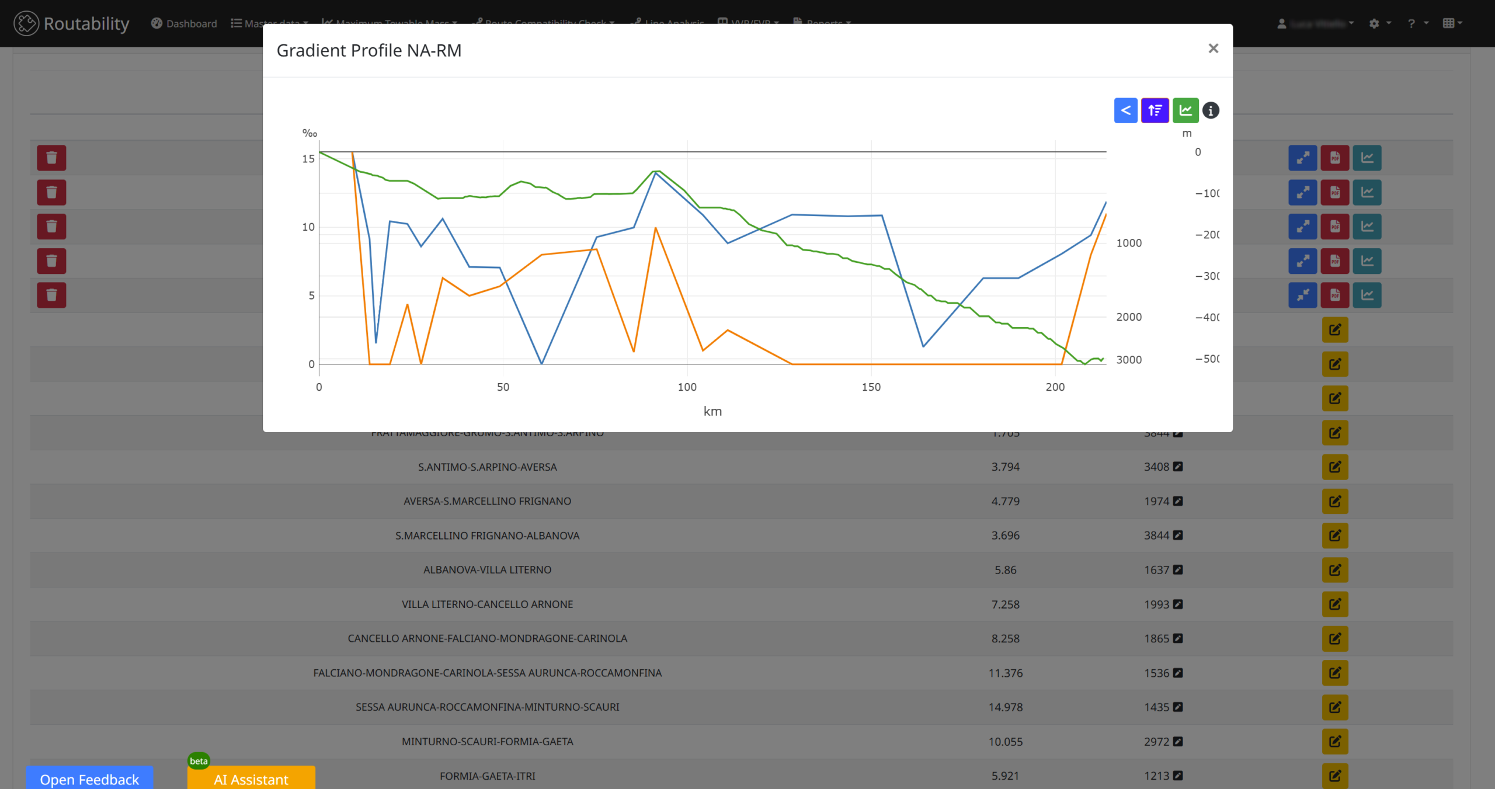Click the first row's expand arrows icon

[1302, 158]
